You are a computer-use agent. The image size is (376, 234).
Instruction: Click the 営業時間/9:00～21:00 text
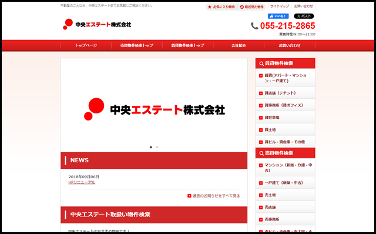point(297,34)
